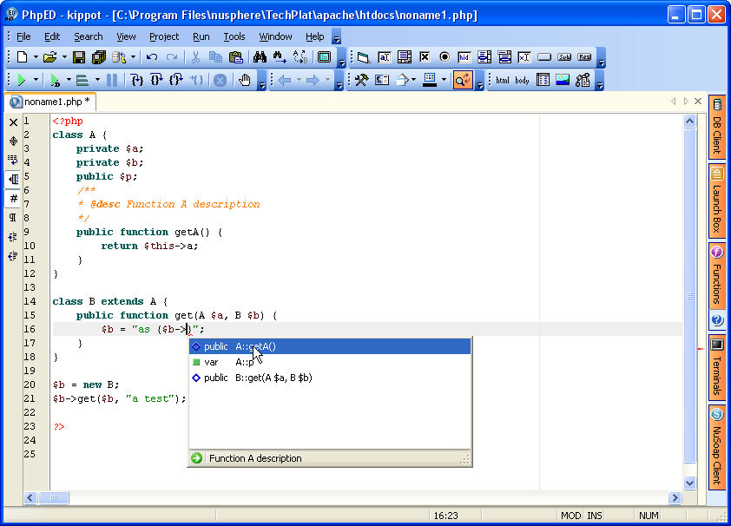Toggle word wrap in the left gutter

(x=13, y=161)
